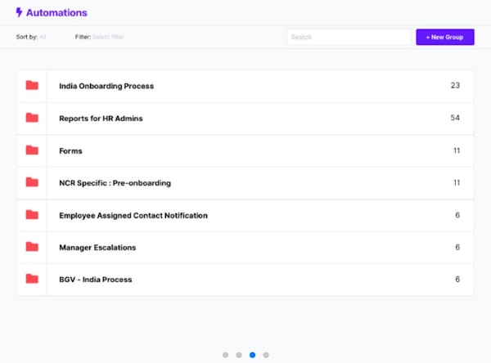Select the active third carousel dot
Screen dimensions: 491x363
[x=252, y=355]
